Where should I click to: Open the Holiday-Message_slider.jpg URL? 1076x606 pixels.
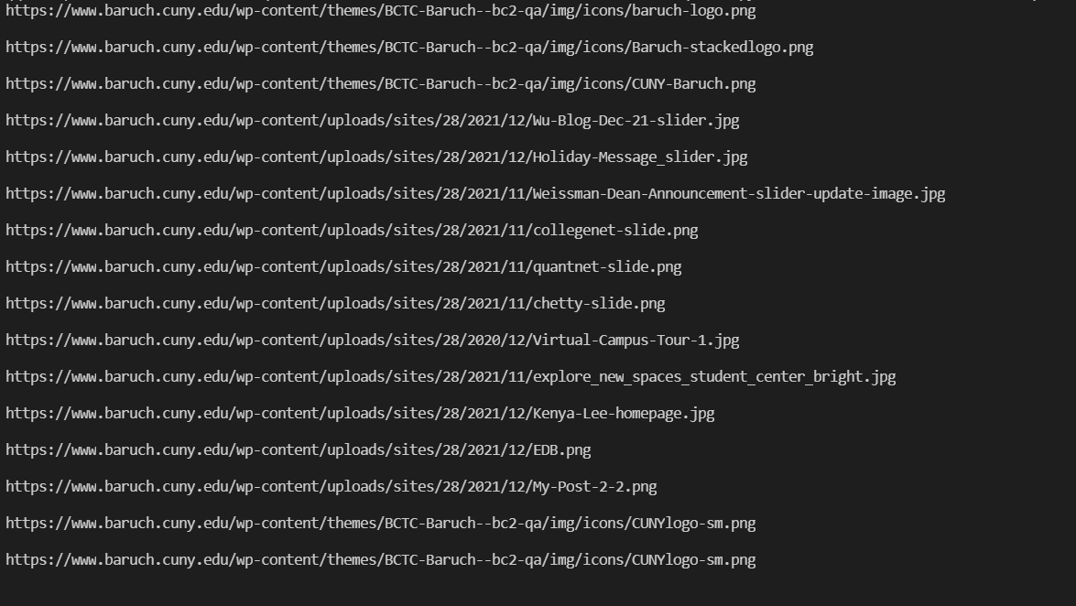tap(376, 157)
